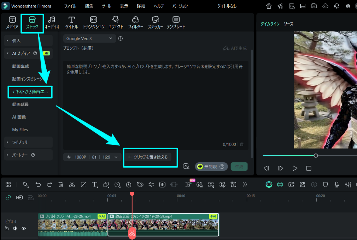Click the クリップを置き換える button
Image resolution: width=357 pixels, height=240 pixels.
(148, 157)
